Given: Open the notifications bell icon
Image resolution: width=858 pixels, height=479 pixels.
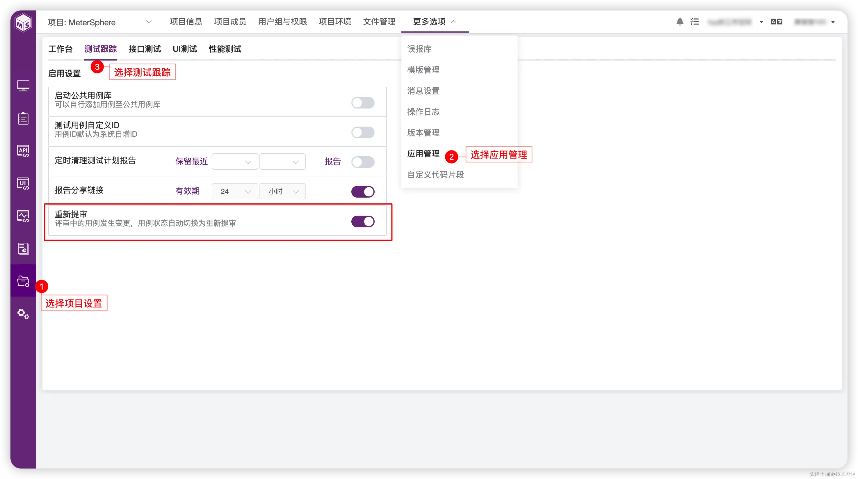Looking at the screenshot, I should click(x=680, y=21).
